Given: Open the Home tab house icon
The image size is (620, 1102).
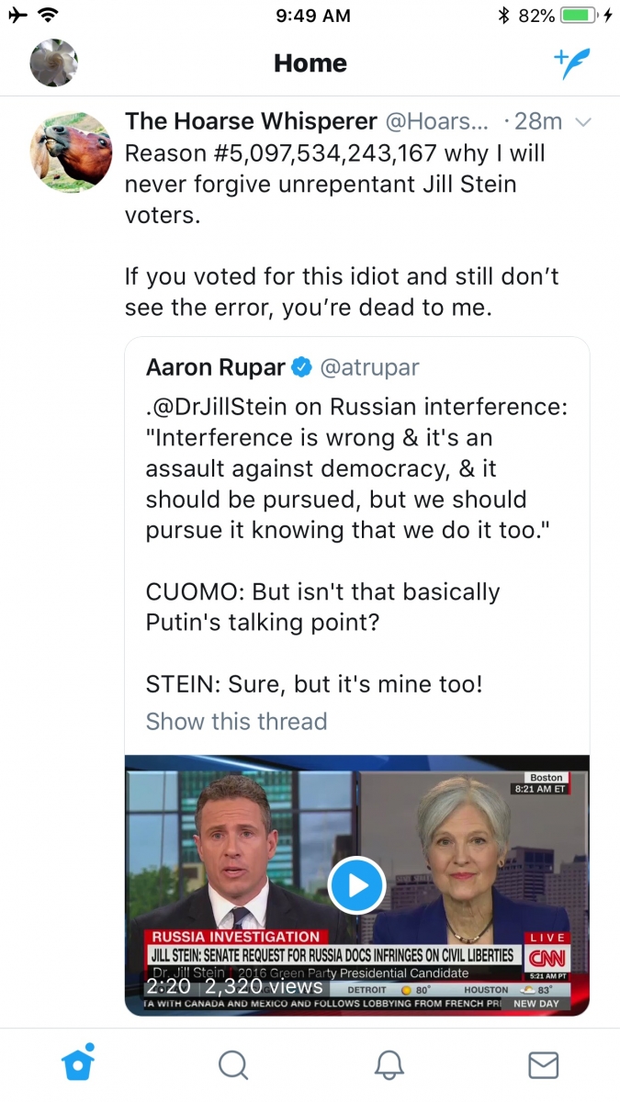Looking at the screenshot, I should click(77, 1063).
